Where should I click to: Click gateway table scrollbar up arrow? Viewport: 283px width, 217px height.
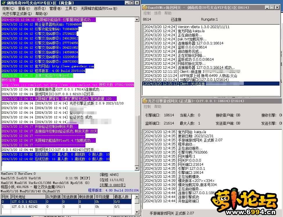point(137,197)
